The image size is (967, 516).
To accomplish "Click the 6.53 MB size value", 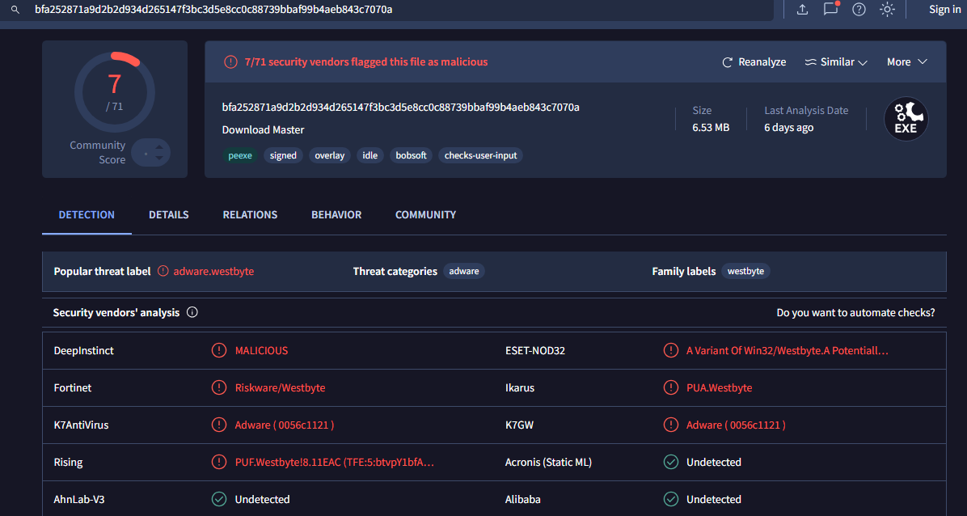I will pos(711,127).
